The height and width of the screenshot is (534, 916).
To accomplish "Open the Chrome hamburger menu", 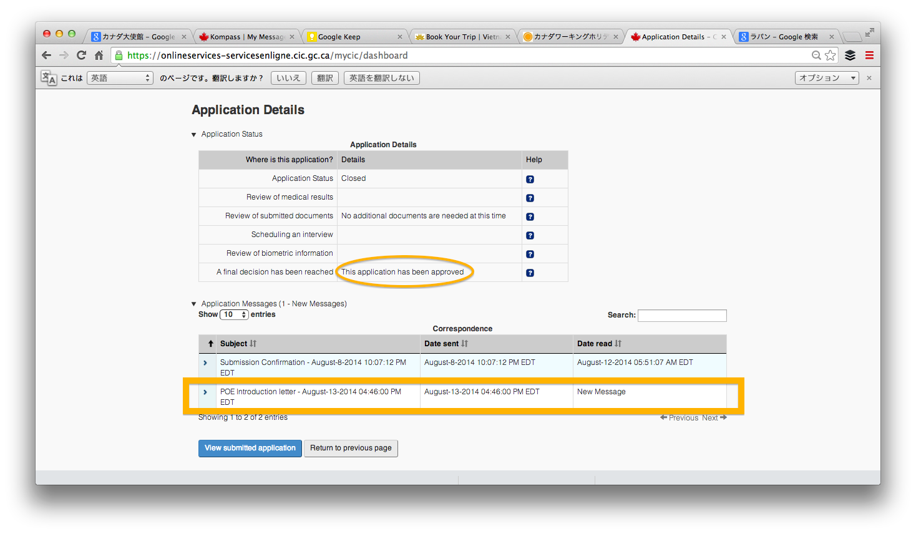I will (x=869, y=56).
